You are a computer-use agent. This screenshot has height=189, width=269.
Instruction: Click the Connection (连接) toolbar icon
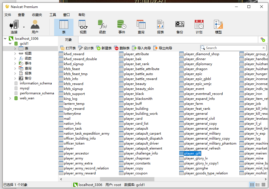[14, 27]
